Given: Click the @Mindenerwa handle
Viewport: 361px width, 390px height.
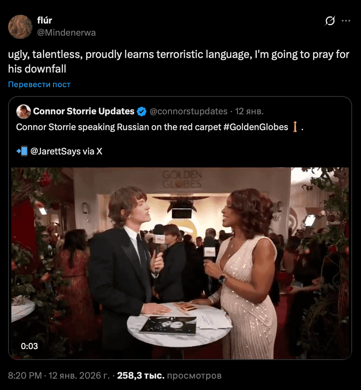Looking at the screenshot, I should pos(67,33).
